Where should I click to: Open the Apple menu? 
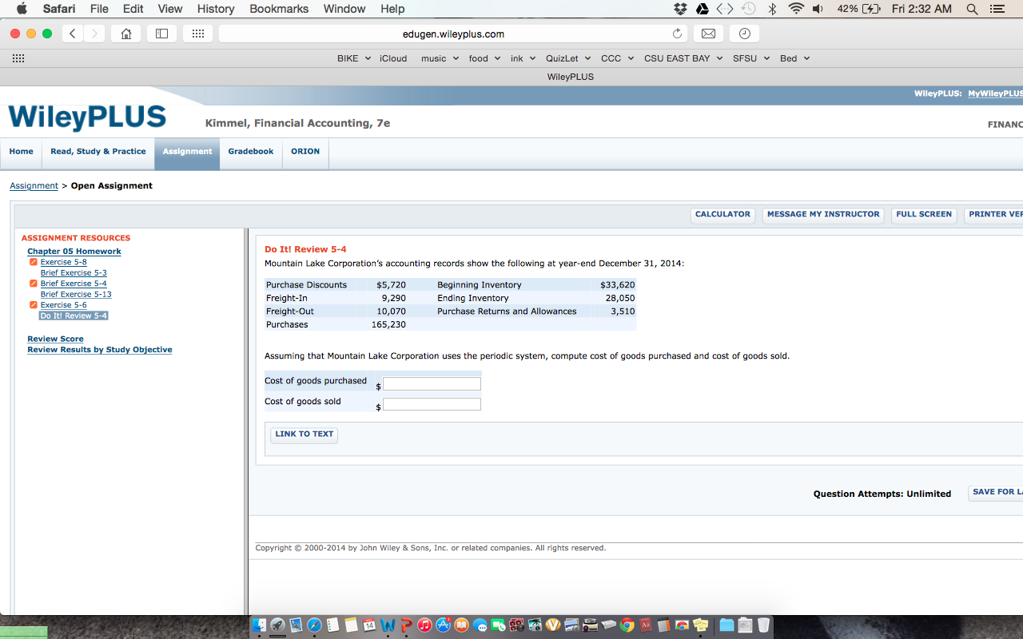coord(22,9)
